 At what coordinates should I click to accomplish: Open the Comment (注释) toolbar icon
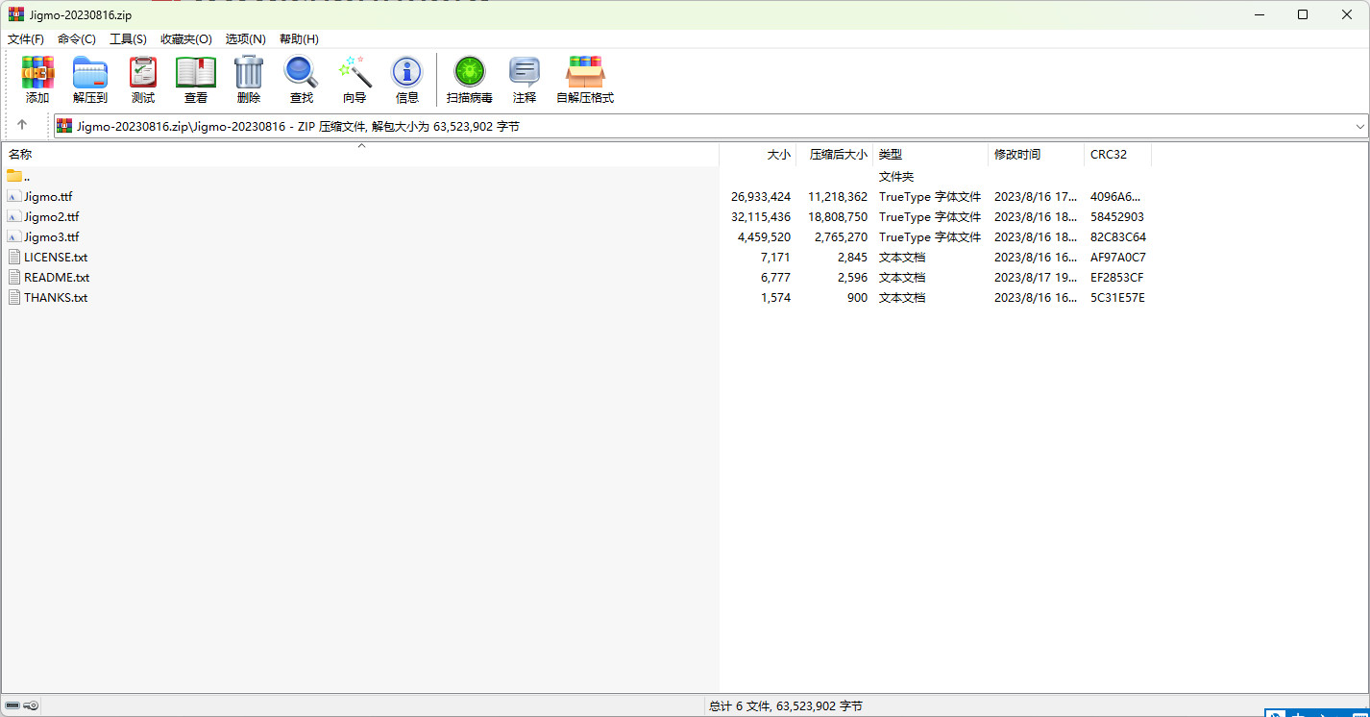click(x=525, y=79)
